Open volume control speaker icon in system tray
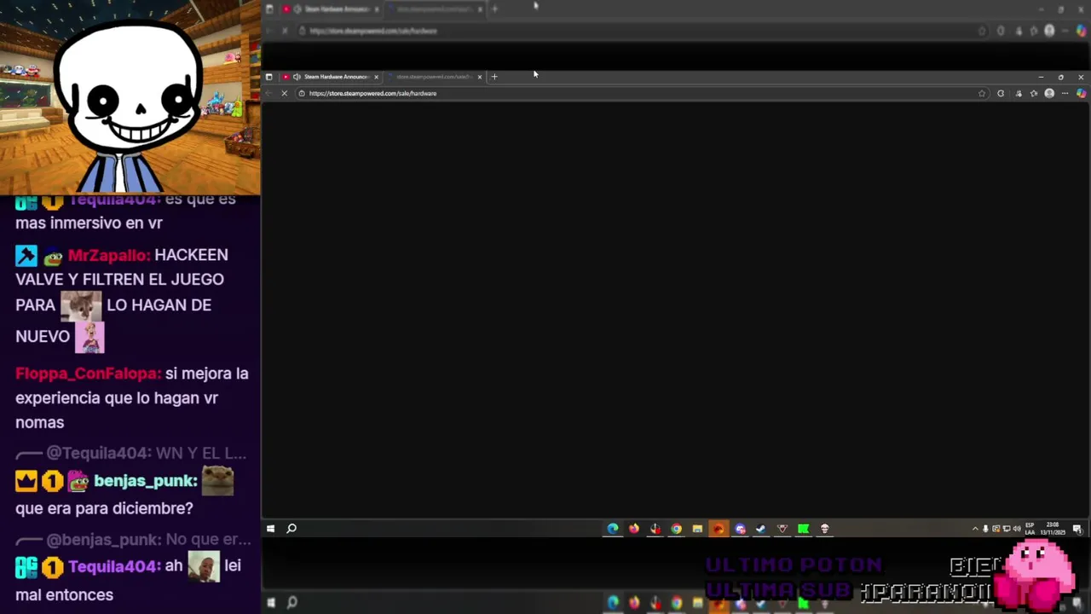 pyautogui.click(x=1016, y=529)
